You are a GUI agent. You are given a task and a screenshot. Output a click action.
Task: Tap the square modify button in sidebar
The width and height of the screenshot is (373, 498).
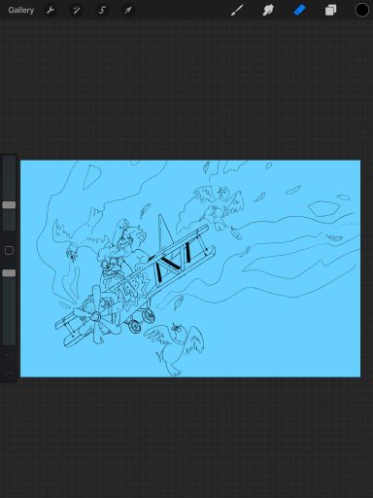(9, 250)
